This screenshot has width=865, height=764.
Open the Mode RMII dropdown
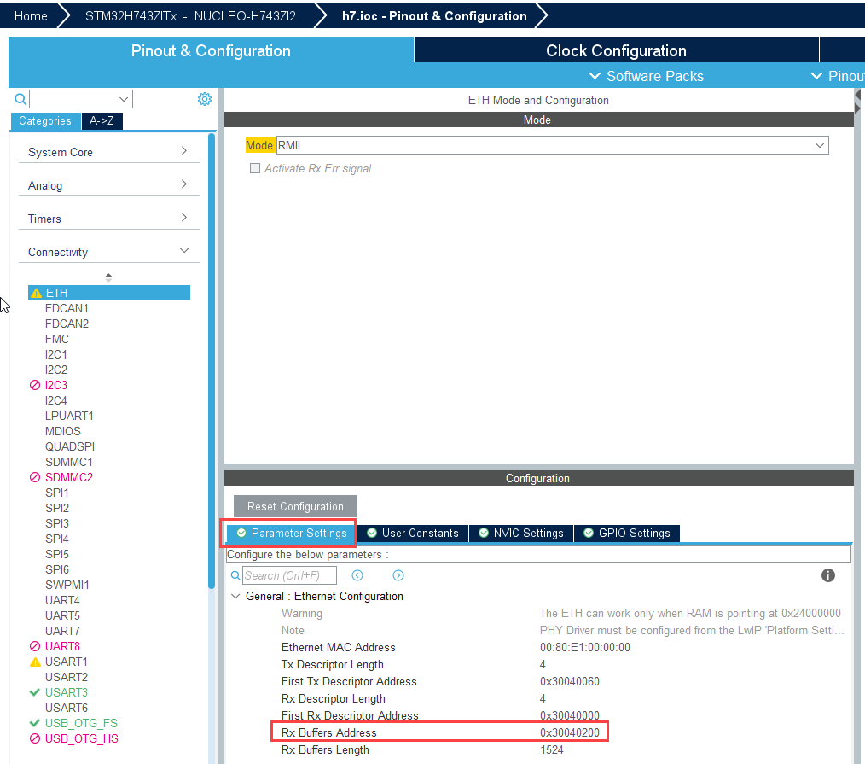pos(552,146)
